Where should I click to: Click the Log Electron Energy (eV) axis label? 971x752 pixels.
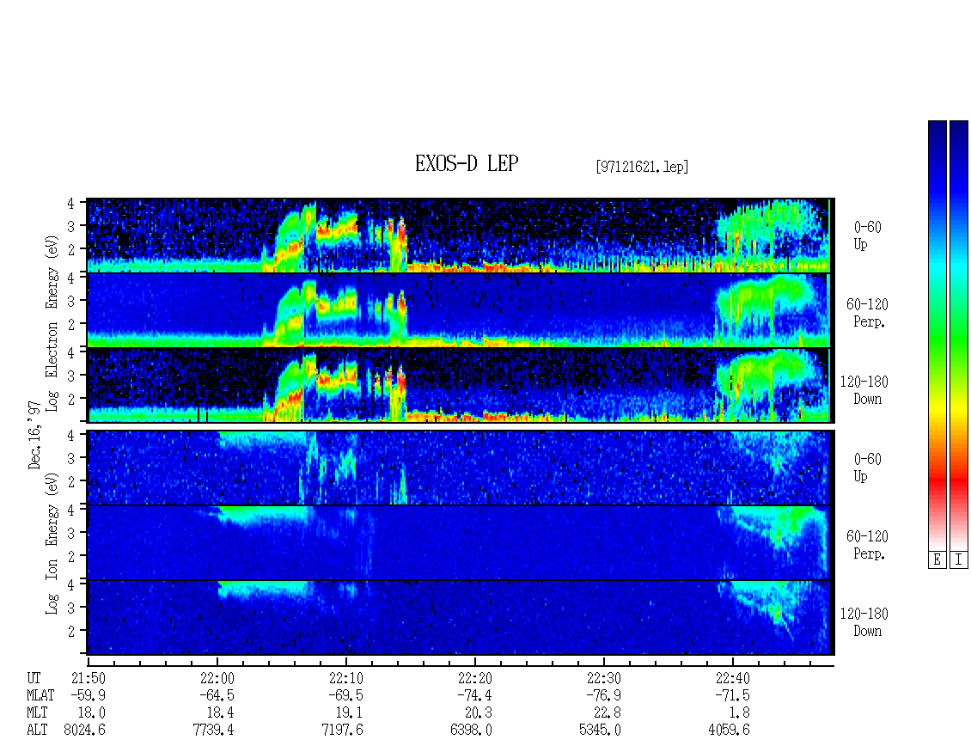click(52, 323)
